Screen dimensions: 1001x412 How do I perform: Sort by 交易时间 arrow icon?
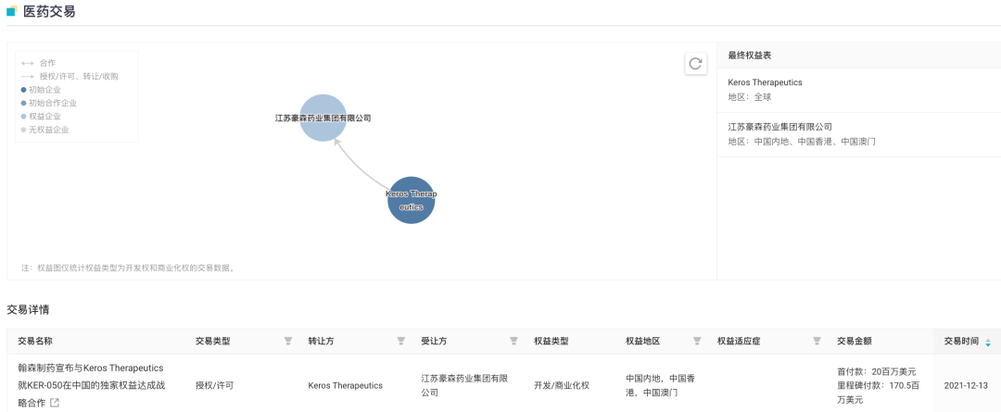coord(988,342)
